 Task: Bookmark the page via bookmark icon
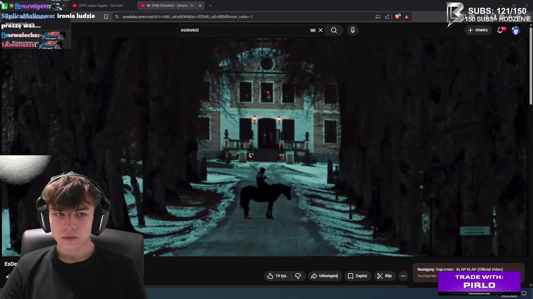click(106, 17)
